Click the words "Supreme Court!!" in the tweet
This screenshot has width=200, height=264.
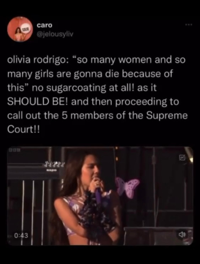(97, 122)
